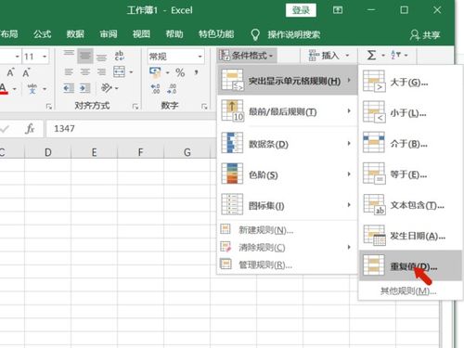464x348 pixels.
Task: Decrease indent icon
Action: [x=69, y=88]
